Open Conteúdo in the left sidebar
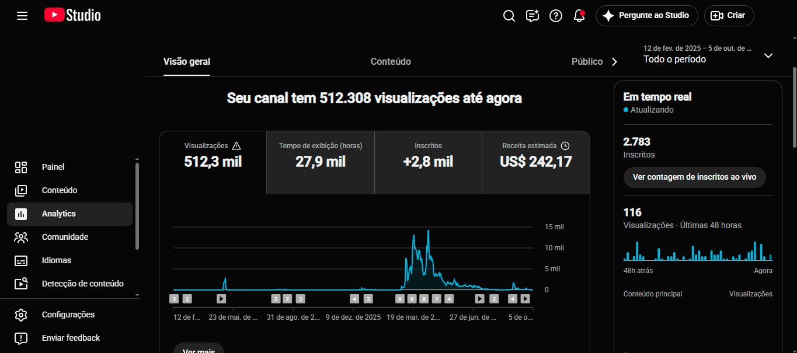Viewport: 797px width, 353px height. [x=69, y=190]
